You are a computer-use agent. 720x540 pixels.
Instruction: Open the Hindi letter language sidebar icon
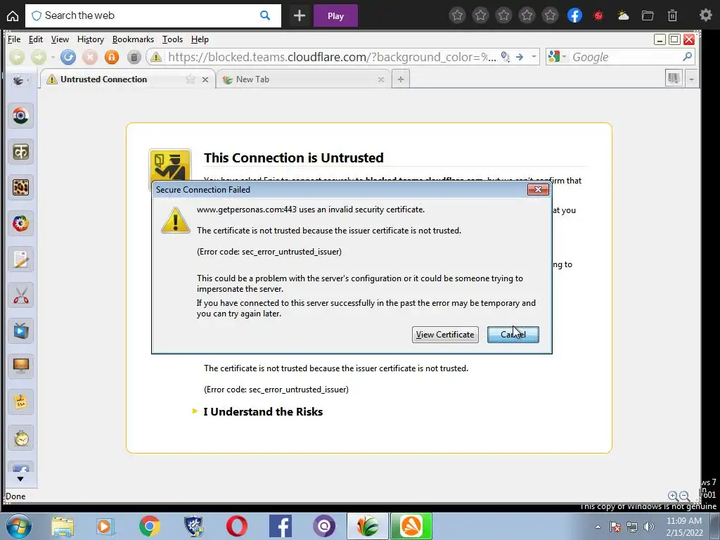pos(20,152)
